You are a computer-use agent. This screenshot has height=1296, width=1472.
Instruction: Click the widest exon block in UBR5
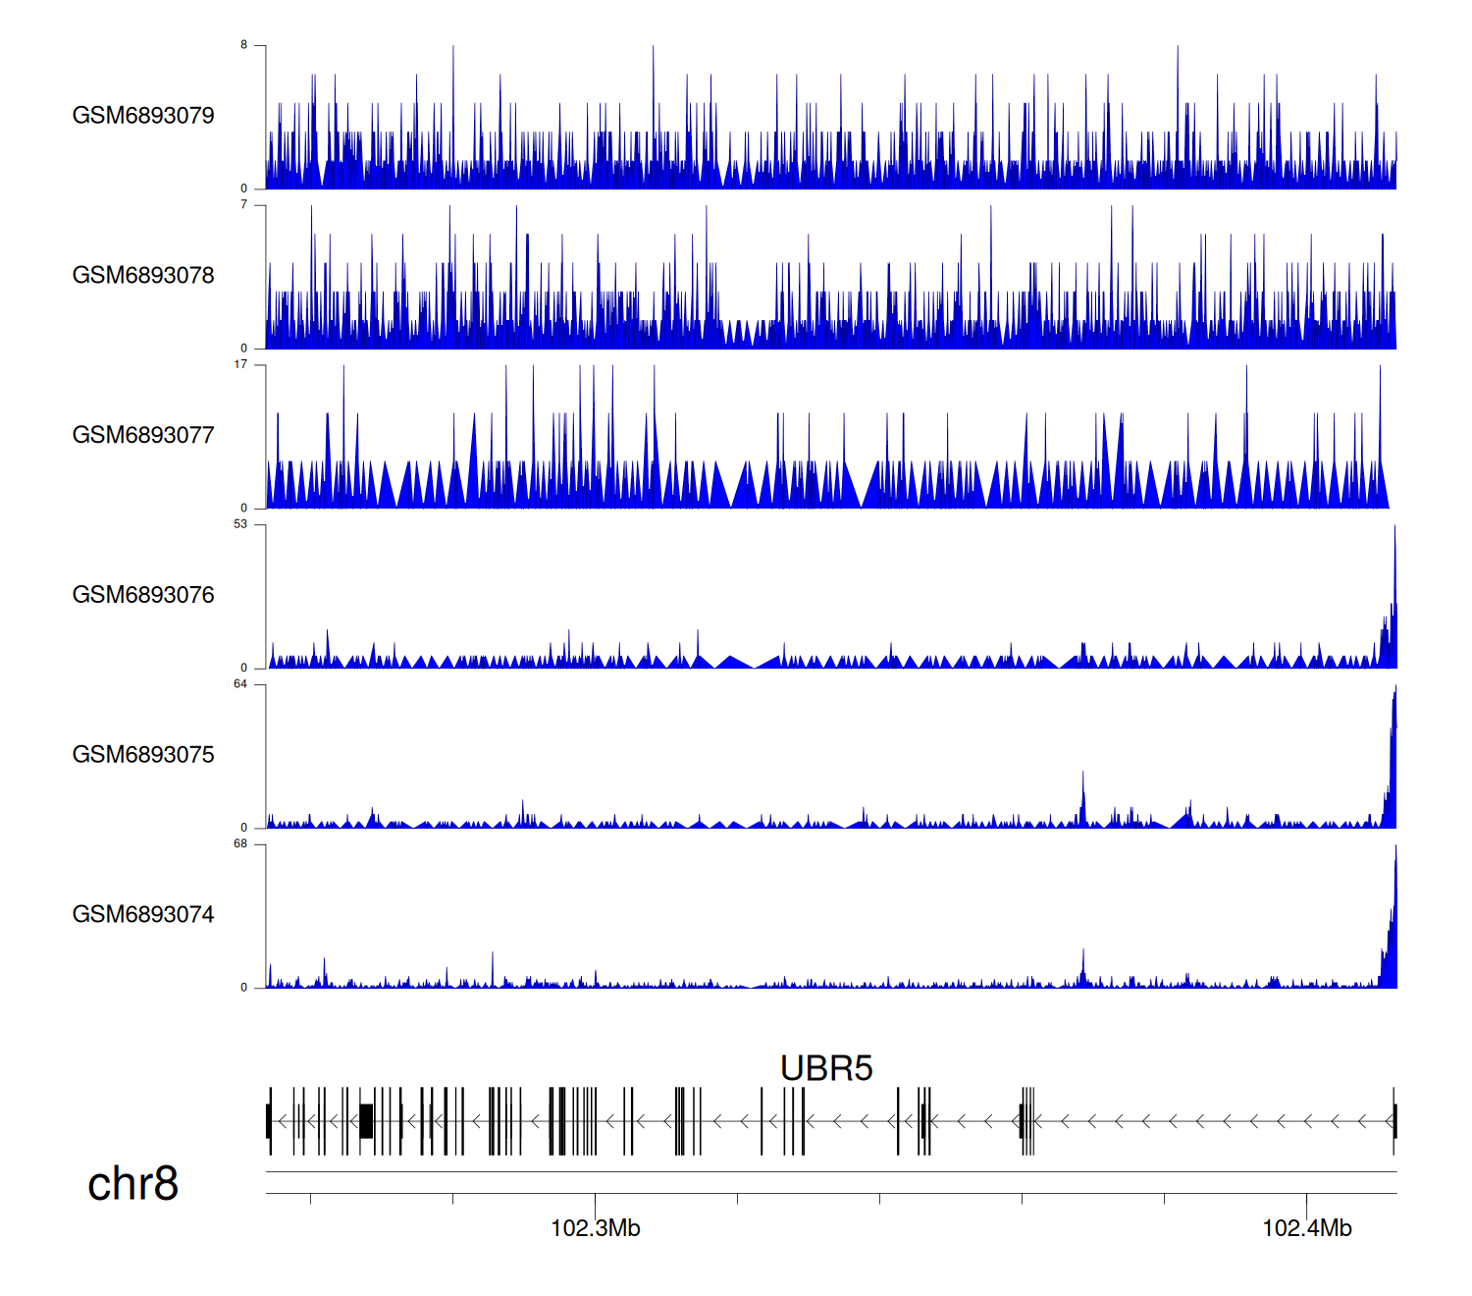tap(366, 1120)
